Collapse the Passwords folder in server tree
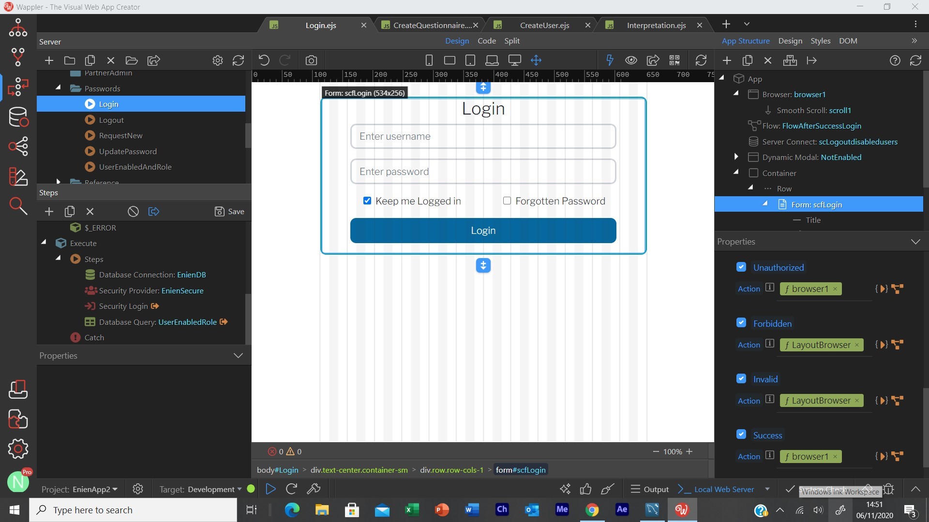This screenshot has width=929, height=522. click(59, 88)
